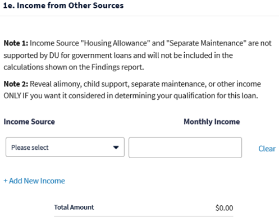Click the Clear link beside Monthly Income
The width and height of the screenshot is (279, 221).
click(x=267, y=149)
